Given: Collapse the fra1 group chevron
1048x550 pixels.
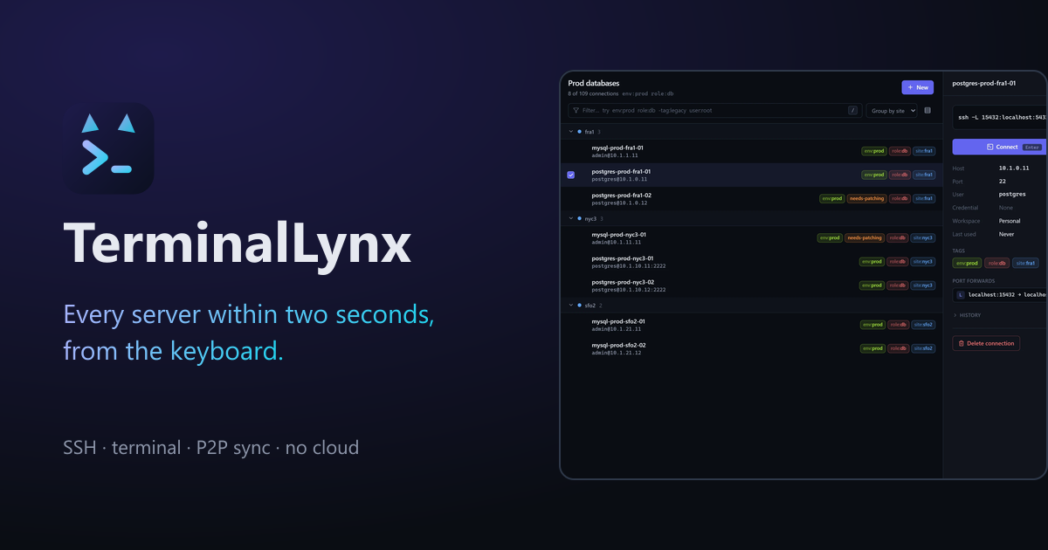Looking at the screenshot, I should click(x=571, y=132).
